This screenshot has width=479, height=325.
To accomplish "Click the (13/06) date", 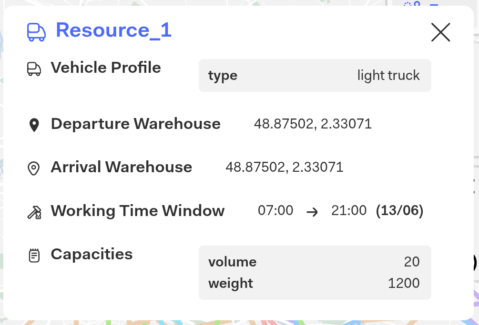I will click(399, 211).
